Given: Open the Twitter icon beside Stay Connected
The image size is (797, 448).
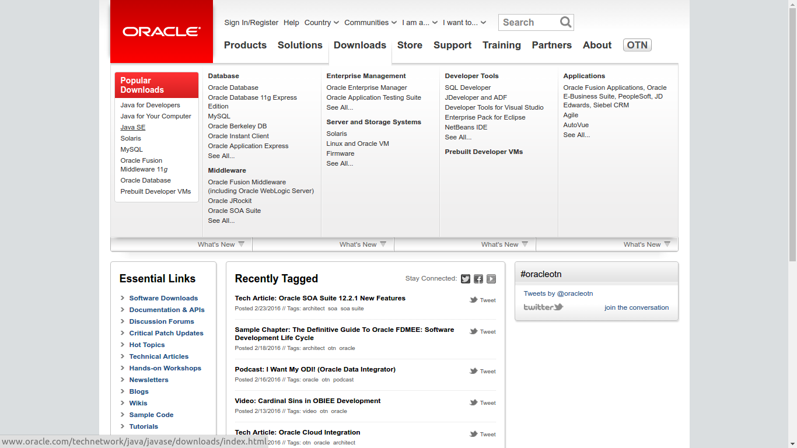Looking at the screenshot, I should 466,279.
